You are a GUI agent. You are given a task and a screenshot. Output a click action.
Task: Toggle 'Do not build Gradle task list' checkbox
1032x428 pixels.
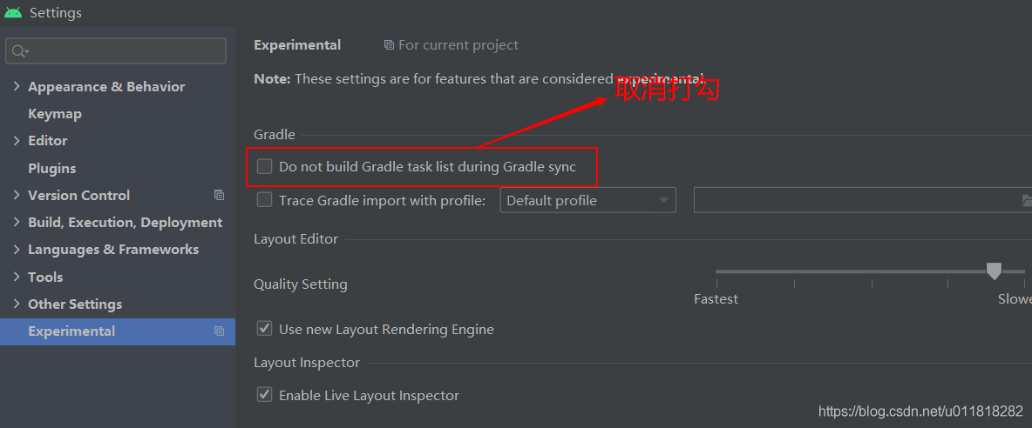pos(265,166)
